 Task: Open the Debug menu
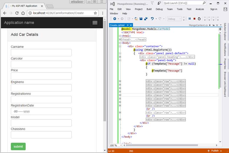tap(159, 9)
